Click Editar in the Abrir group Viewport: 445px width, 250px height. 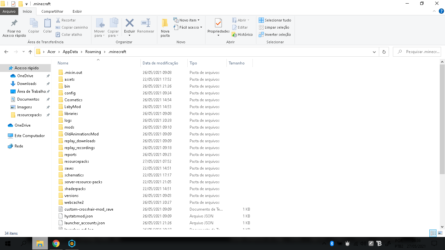[x=240, y=27]
